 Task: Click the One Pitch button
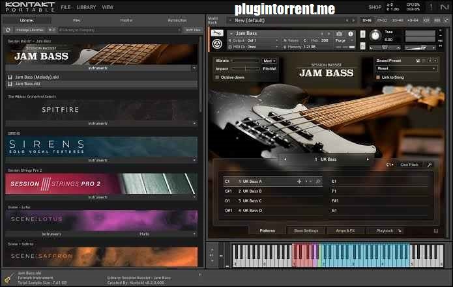pos(409,165)
